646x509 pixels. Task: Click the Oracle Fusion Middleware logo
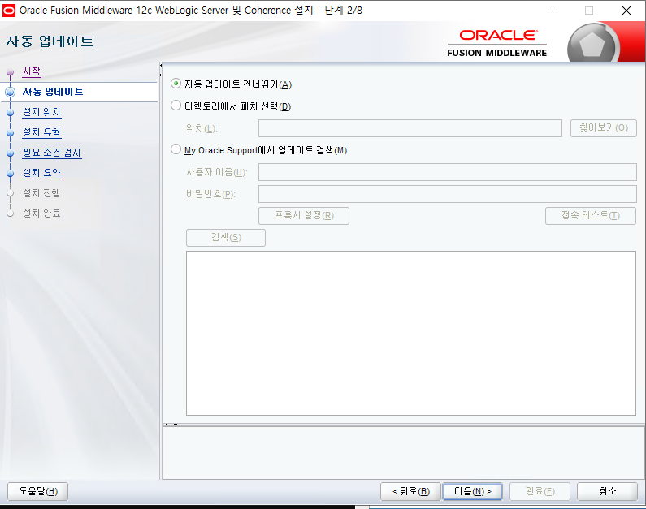(x=497, y=43)
